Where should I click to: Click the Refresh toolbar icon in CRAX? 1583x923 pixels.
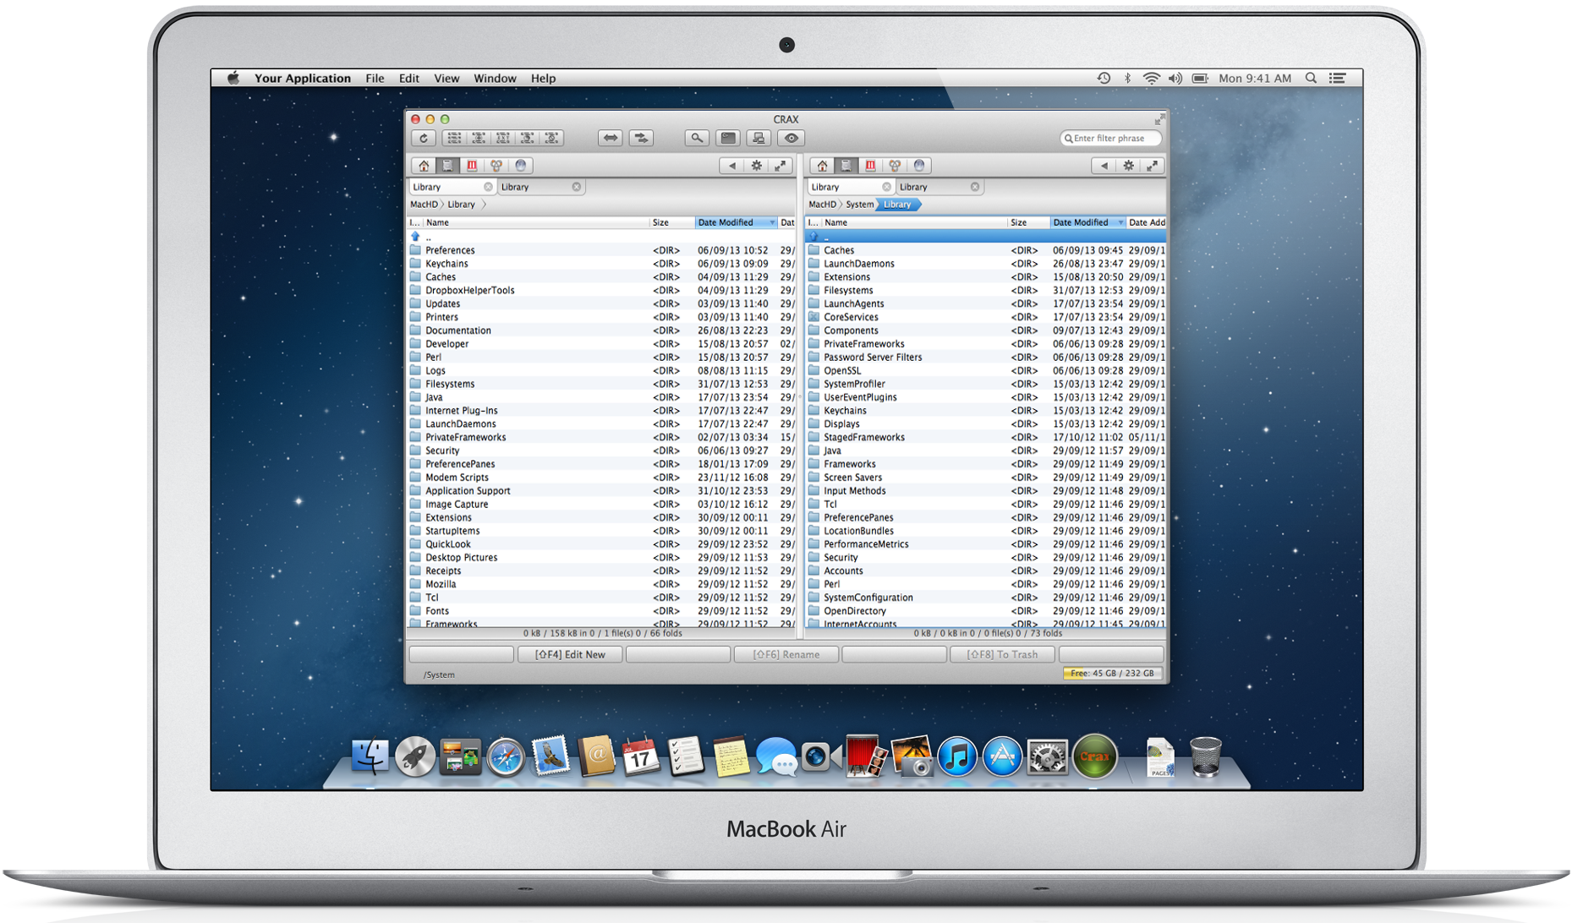pyautogui.click(x=424, y=138)
